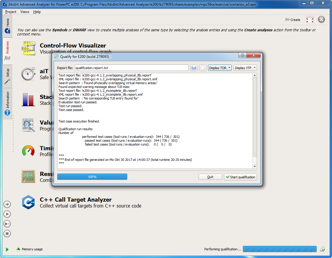This screenshot has height=258, width=332.
Task: Click the 100% qualification progress bar
Action: click(92, 177)
